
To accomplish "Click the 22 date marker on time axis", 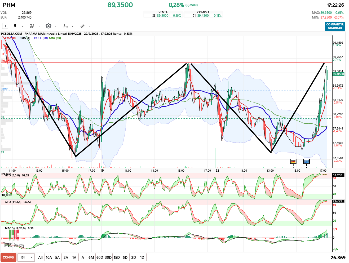I will [217, 171].
